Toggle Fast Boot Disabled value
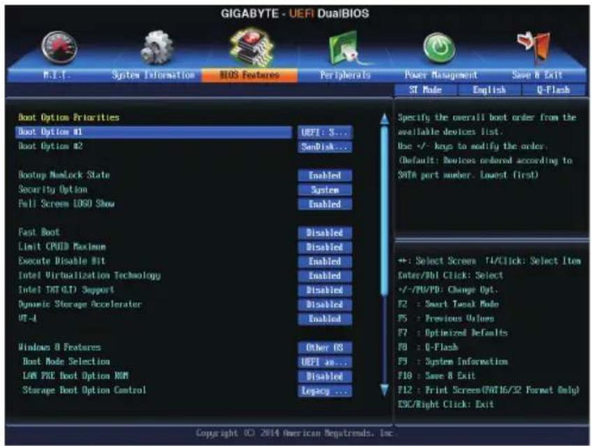This screenshot has width=592, height=446. point(325,233)
